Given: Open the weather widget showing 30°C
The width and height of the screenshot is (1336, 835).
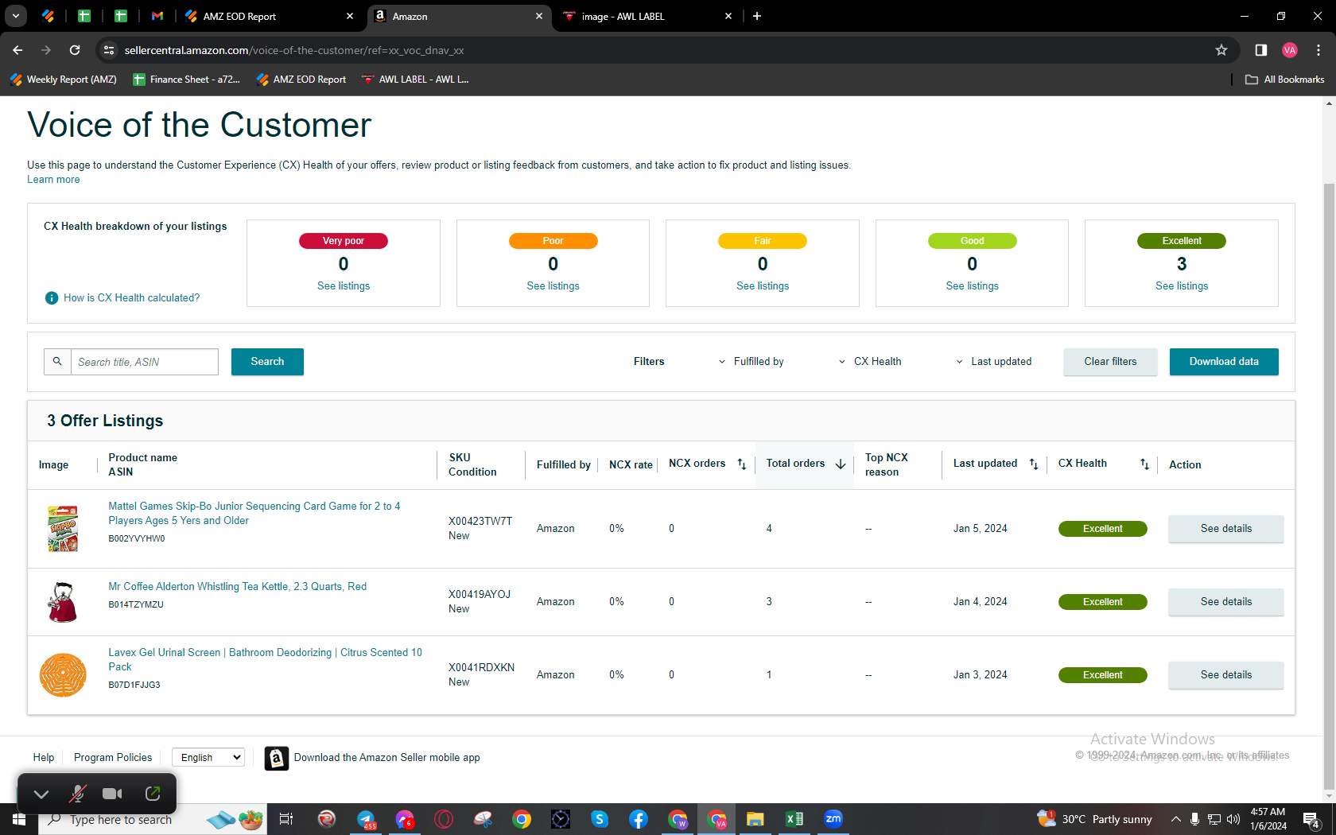Looking at the screenshot, I should pyautogui.click(x=1094, y=819).
